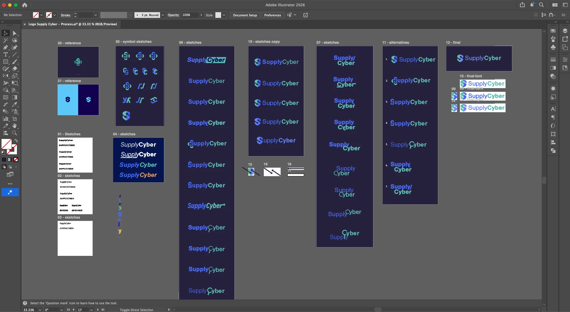The image size is (570, 312).
Task: Open the Brushes panel
Action: point(553,39)
